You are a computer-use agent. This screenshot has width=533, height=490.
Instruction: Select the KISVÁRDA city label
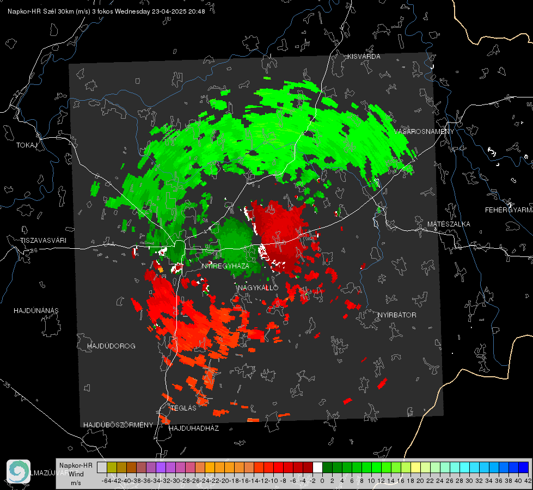tap(364, 57)
